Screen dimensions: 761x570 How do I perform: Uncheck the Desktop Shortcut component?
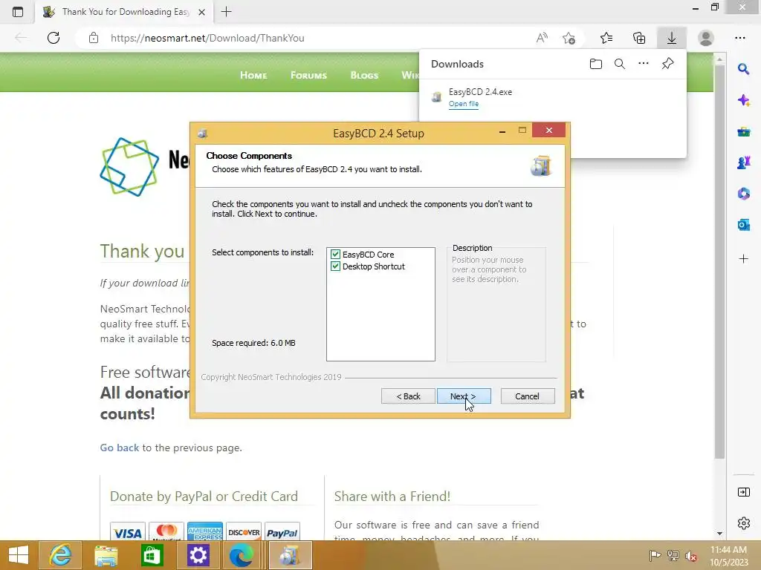[x=335, y=266]
